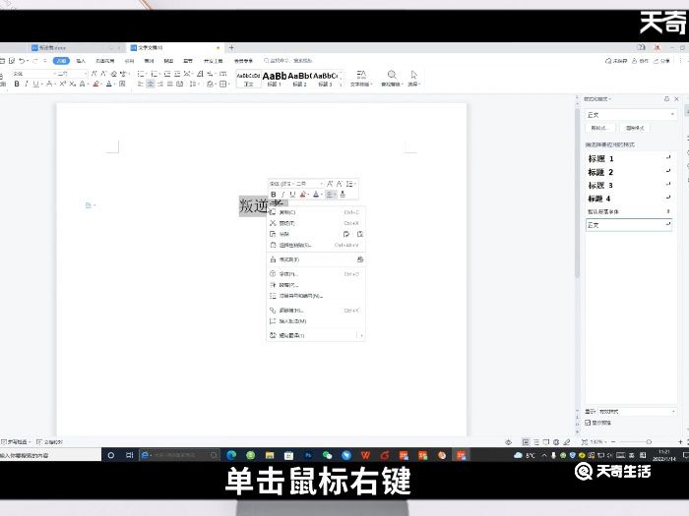689x516 pixels.
Task: Click the bulleted list icon in ribbon
Action: point(141,74)
